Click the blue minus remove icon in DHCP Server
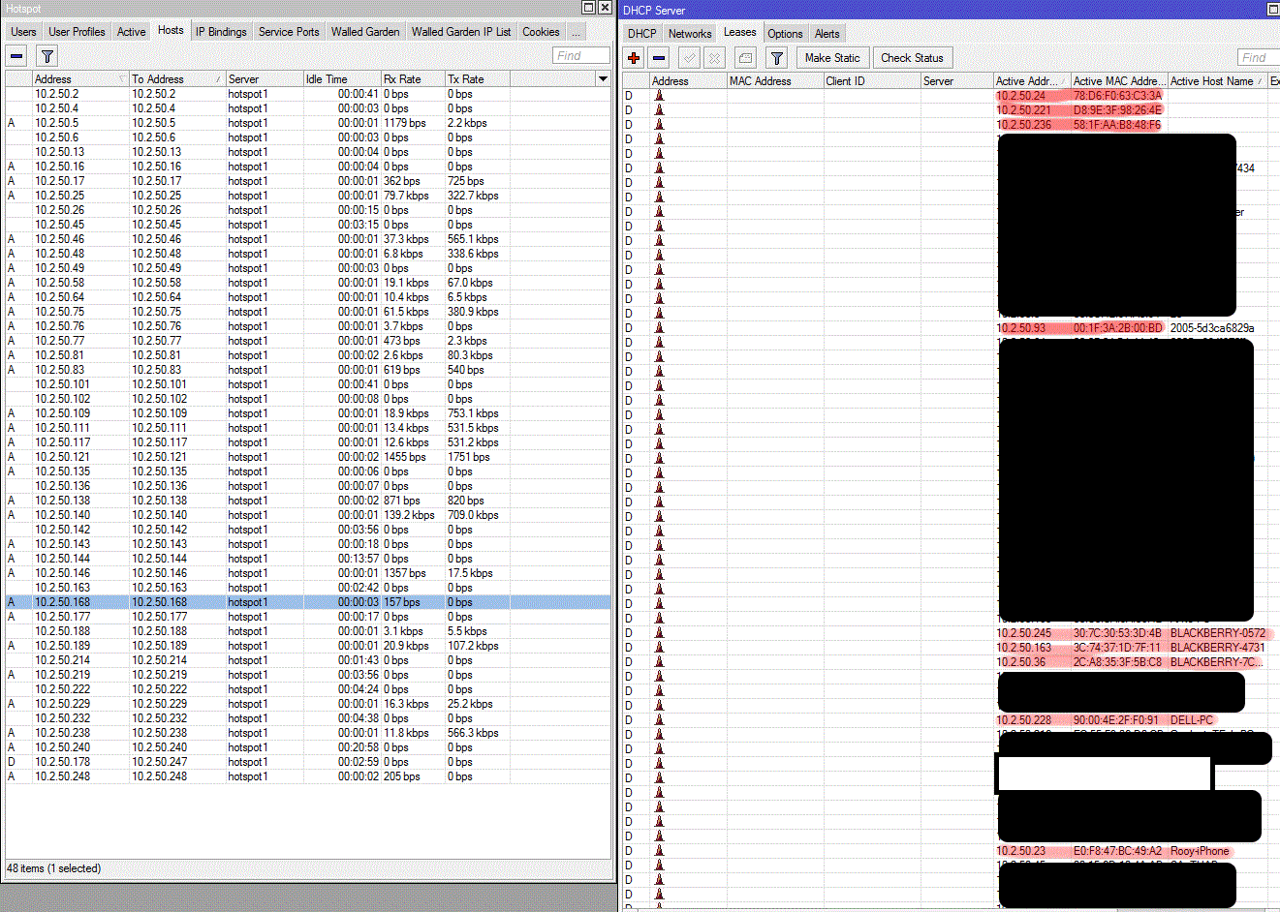Viewport: 1280px width, 912px height. pos(659,58)
